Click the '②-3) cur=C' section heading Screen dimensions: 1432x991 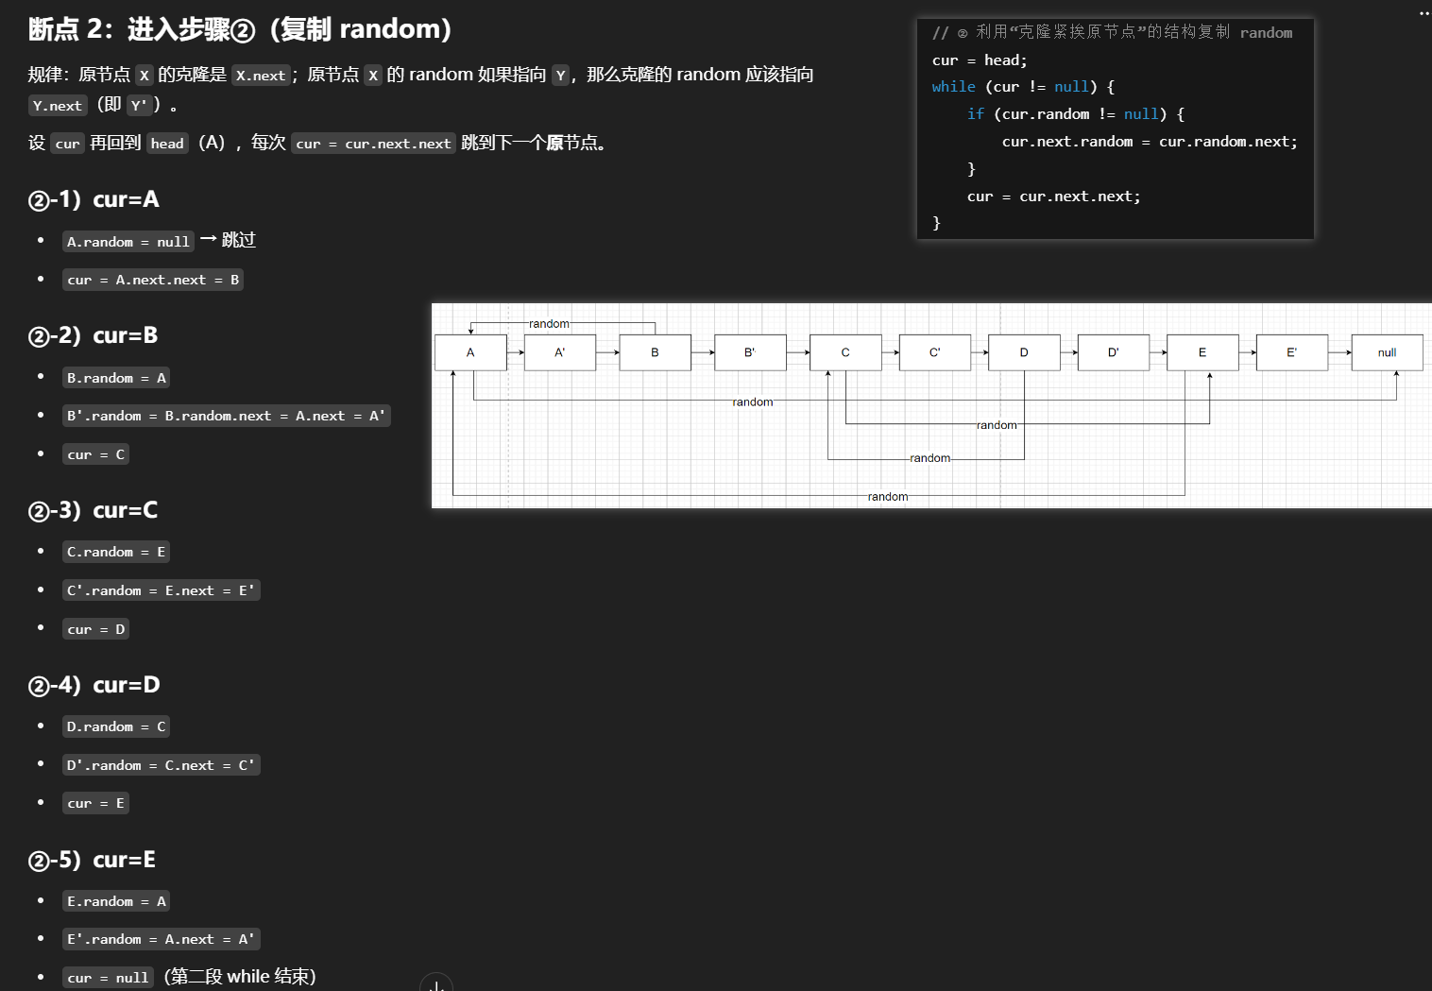click(93, 510)
